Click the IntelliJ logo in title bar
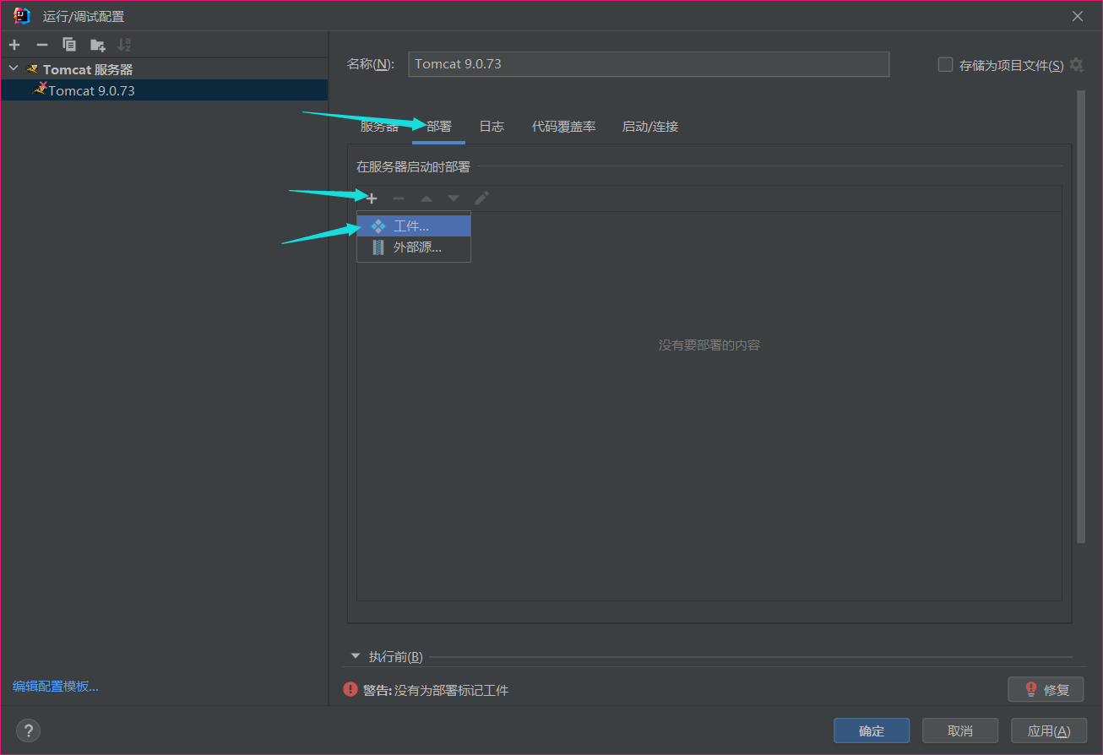 (22, 16)
